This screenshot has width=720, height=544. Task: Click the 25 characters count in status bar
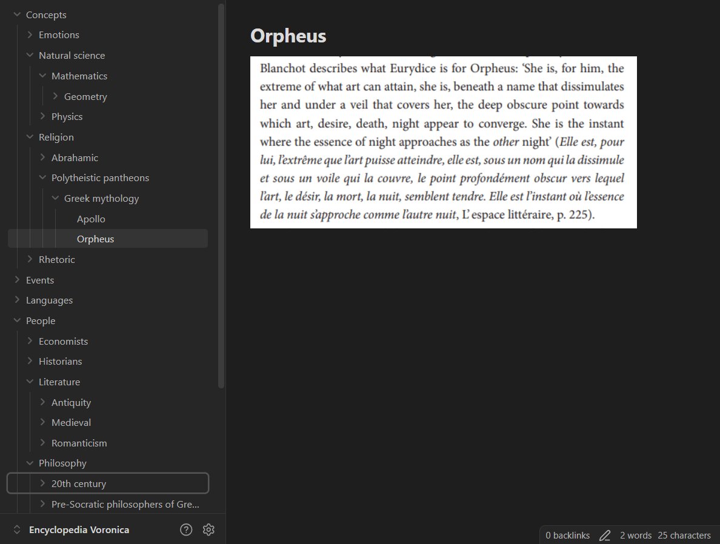point(684,536)
